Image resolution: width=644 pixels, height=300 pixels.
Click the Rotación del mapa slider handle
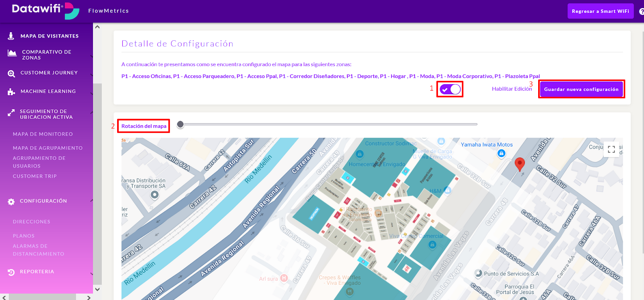(180, 124)
